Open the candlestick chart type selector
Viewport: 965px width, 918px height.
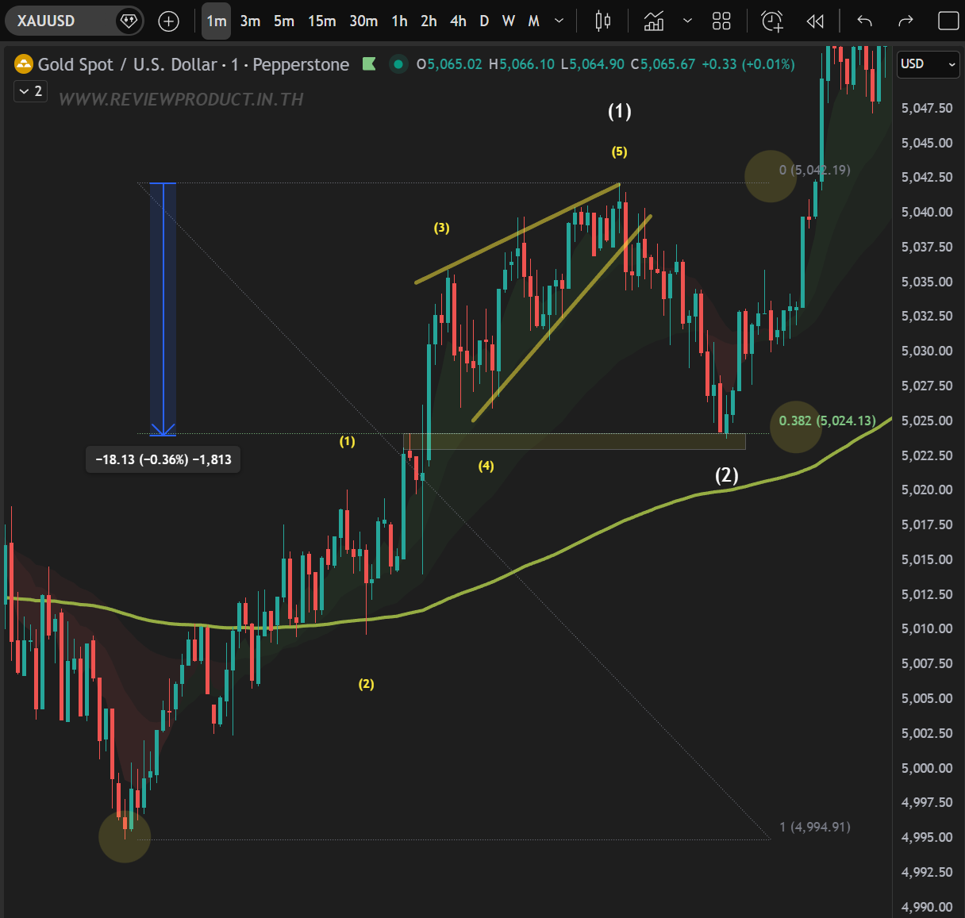[603, 21]
